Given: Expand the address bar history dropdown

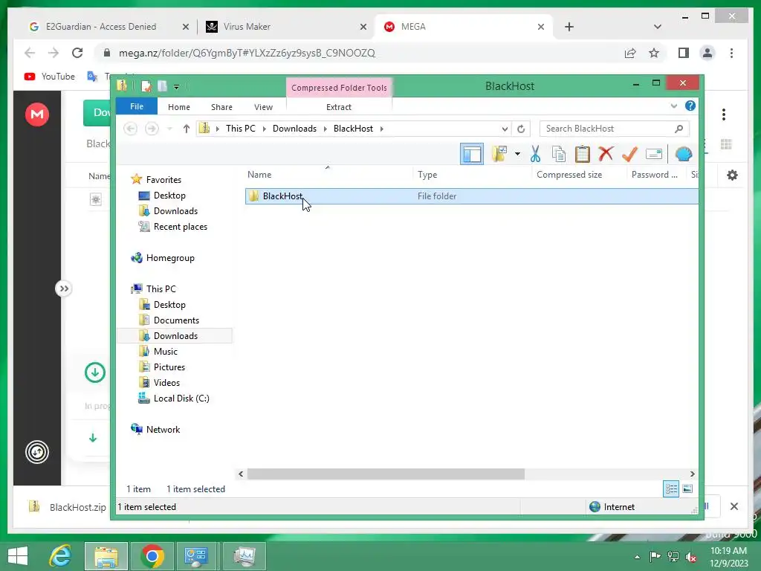Looking at the screenshot, I should (505, 129).
